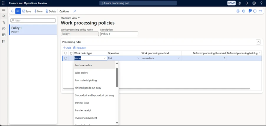Click the back arrow button

pyautogui.click(x=12, y=11)
